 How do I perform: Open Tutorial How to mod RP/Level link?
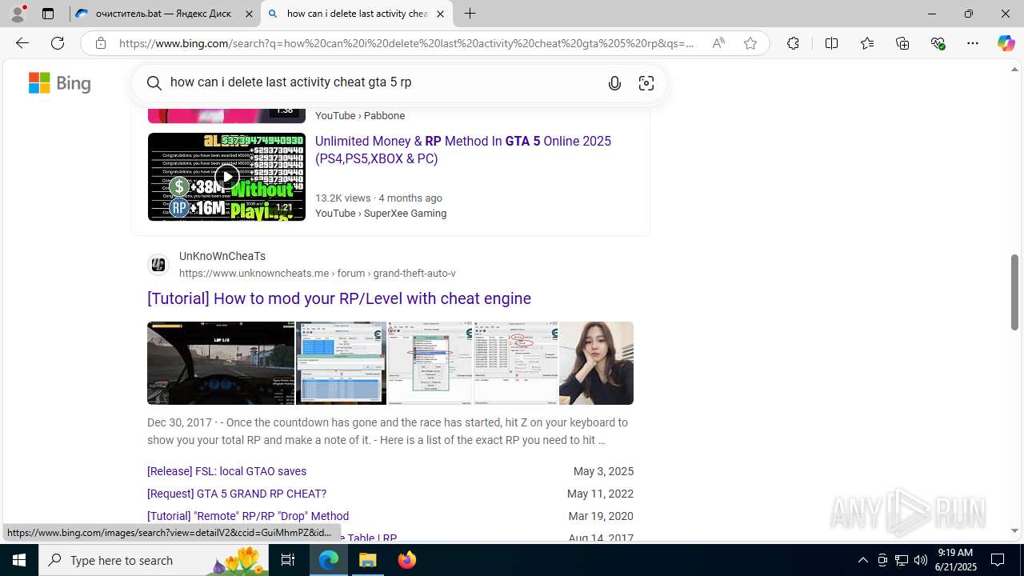click(339, 298)
